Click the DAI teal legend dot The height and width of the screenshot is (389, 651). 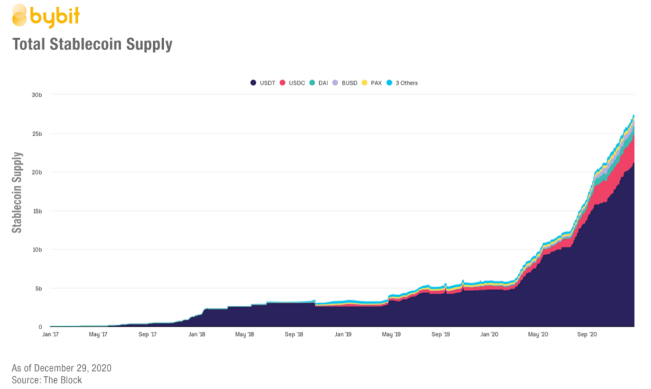(312, 83)
